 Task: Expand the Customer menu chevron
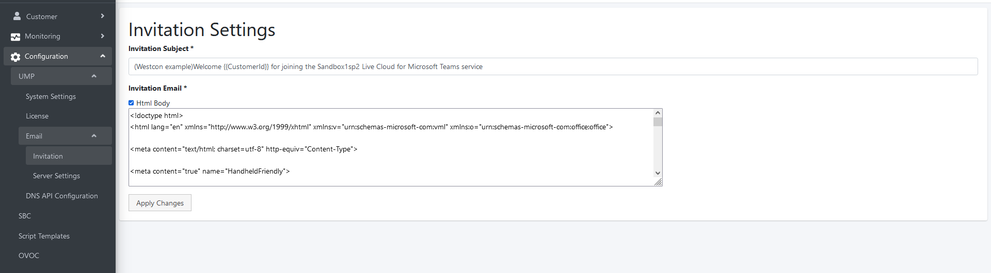click(103, 16)
